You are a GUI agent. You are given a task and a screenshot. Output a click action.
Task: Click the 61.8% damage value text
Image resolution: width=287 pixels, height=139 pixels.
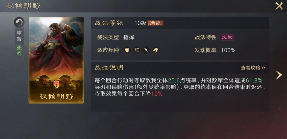click(254, 81)
